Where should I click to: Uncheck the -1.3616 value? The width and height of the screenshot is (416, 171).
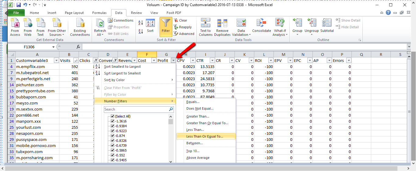[x=113, y=121]
